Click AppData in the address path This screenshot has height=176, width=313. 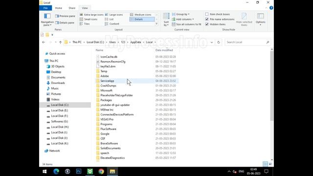pyautogui.click(x=135, y=42)
